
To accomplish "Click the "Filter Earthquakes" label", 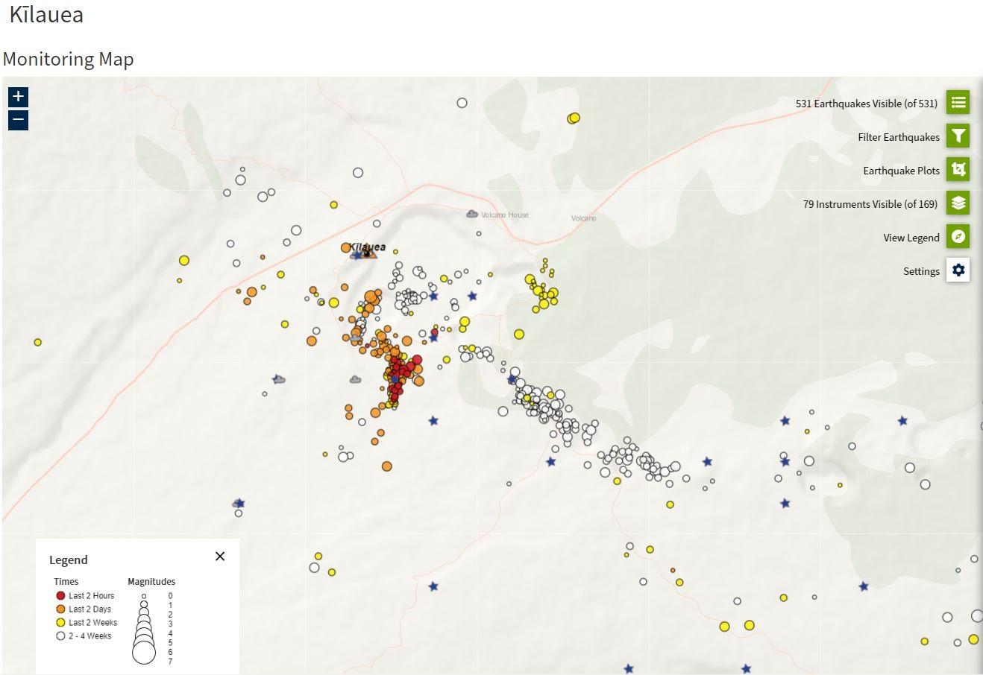I will pyautogui.click(x=898, y=137).
